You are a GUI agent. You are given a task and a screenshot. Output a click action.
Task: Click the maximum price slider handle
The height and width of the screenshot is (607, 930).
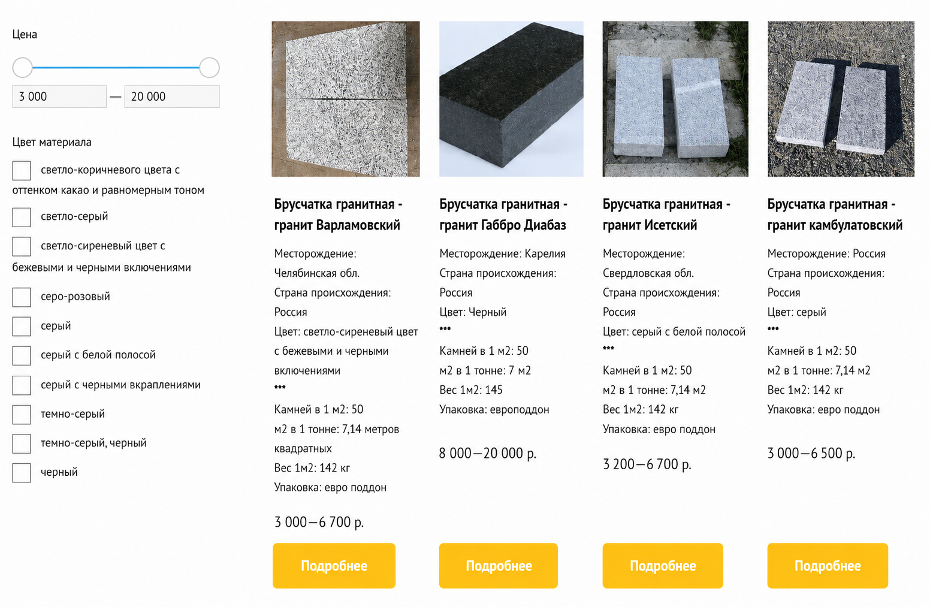tap(209, 68)
